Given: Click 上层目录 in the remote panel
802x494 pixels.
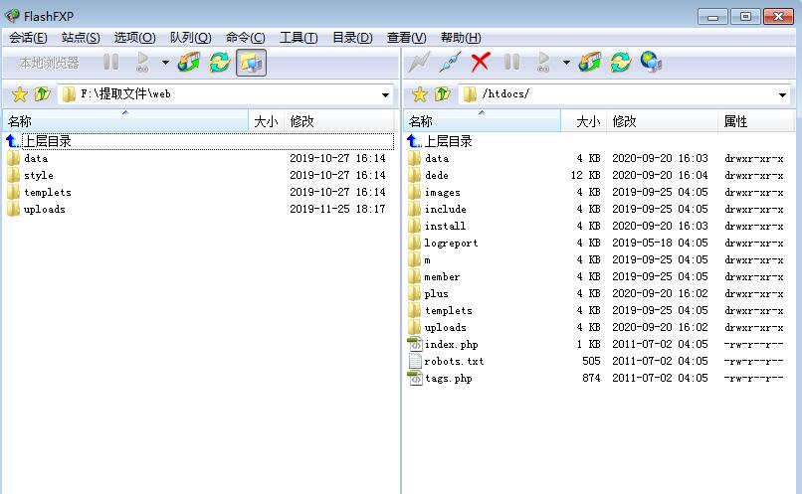Looking at the screenshot, I should click(448, 141).
